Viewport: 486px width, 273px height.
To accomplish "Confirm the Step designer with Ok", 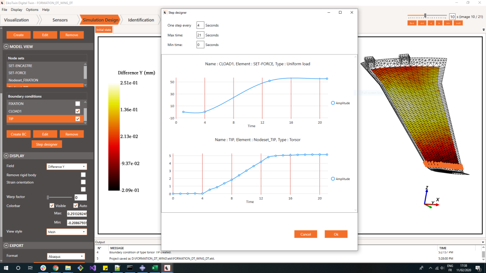I will [x=336, y=234].
